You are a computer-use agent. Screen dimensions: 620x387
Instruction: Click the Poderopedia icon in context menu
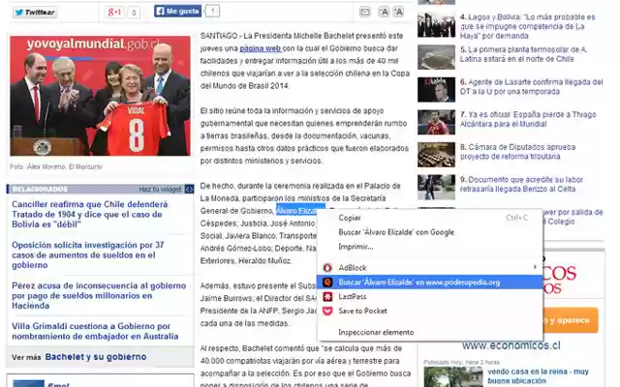click(x=327, y=282)
